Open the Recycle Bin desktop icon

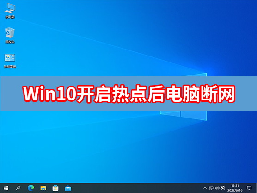click(x=10, y=35)
